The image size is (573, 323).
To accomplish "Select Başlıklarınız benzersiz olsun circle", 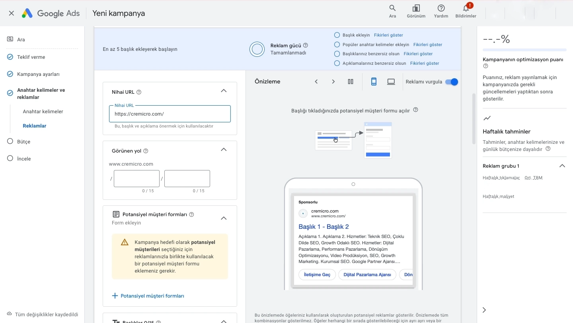I will click(337, 54).
